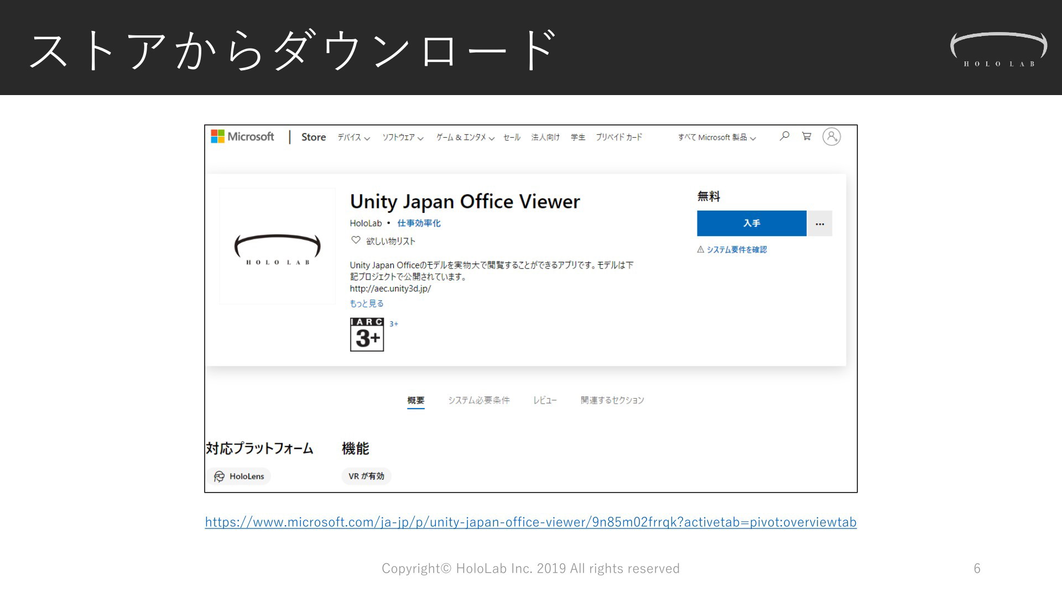
Task: Click the account profile avatar icon
Action: coord(831,137)
